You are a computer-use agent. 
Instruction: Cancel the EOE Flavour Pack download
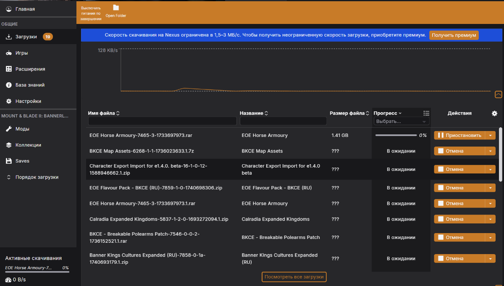tap(459, 188)
